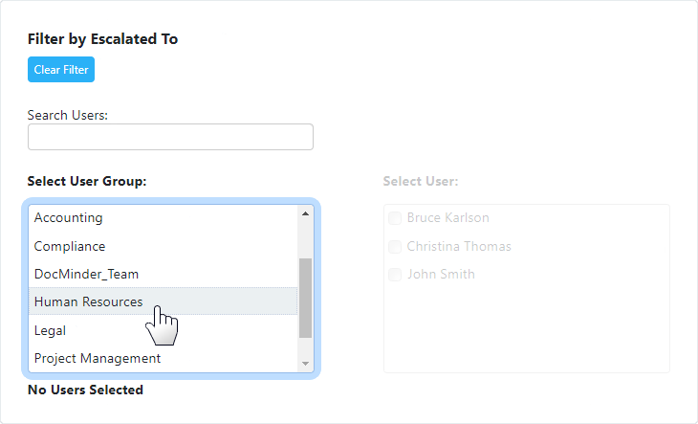Select Accounting in the user group list
The image size is (698, 424).
point(163,217)
